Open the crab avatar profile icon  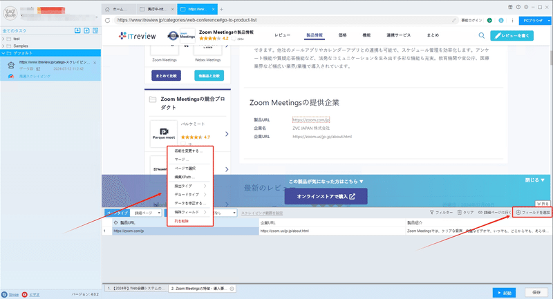10,13
